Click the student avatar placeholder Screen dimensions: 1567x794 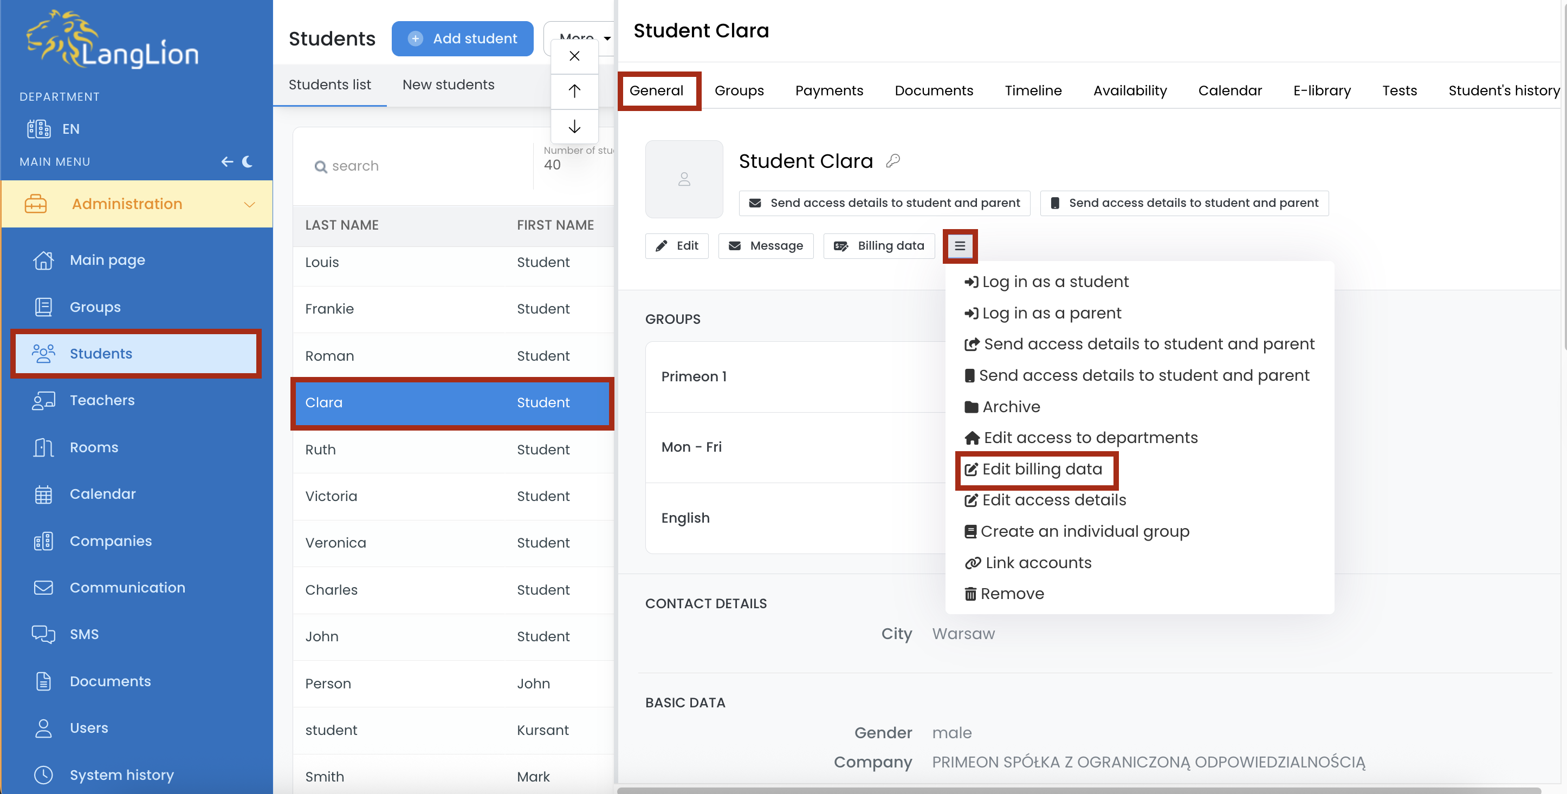pyautogui.click(x=684, y=179)
